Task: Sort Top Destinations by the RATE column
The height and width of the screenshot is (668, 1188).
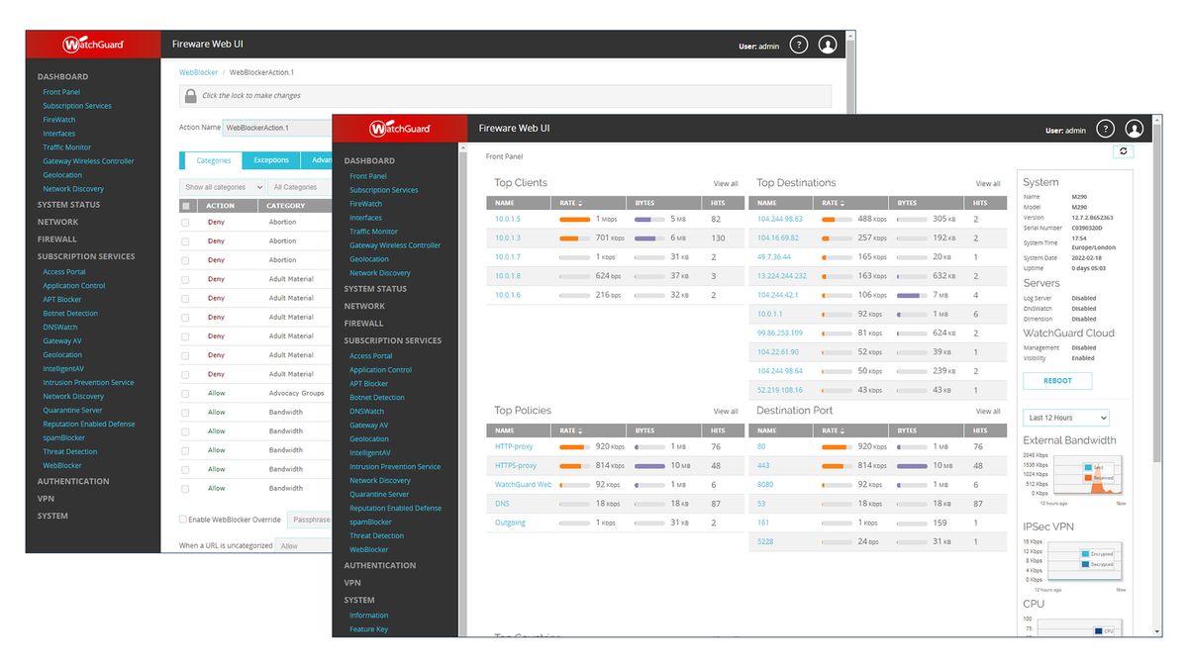Action: click(834, 203)
